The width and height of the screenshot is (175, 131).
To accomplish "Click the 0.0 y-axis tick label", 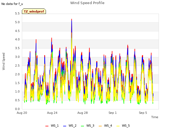I will (x=17, y=109).
